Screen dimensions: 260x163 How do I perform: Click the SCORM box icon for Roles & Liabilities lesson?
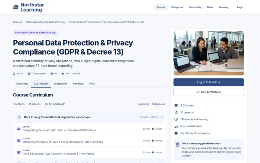(19, 152)
